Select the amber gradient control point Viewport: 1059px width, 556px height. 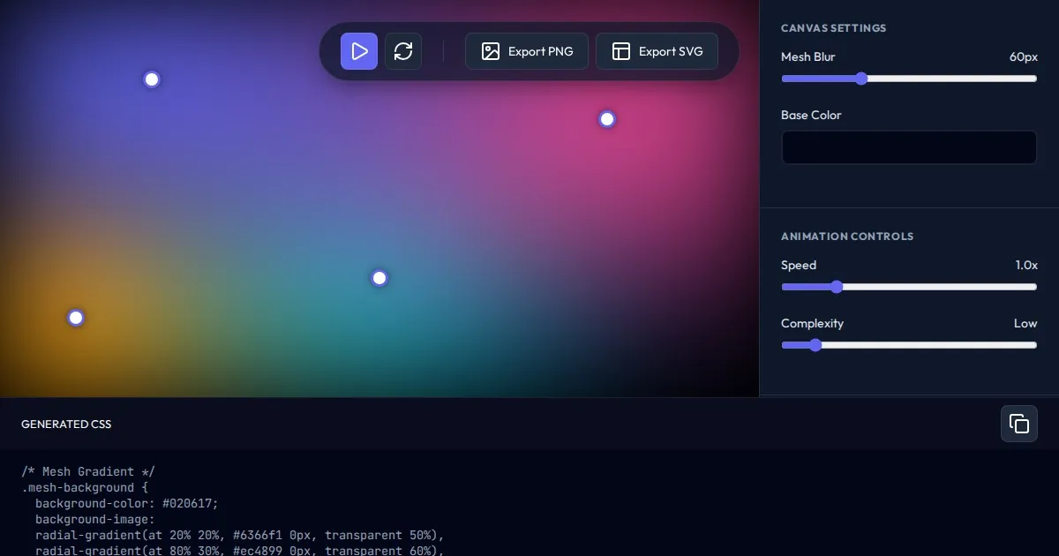pos(76,318)
